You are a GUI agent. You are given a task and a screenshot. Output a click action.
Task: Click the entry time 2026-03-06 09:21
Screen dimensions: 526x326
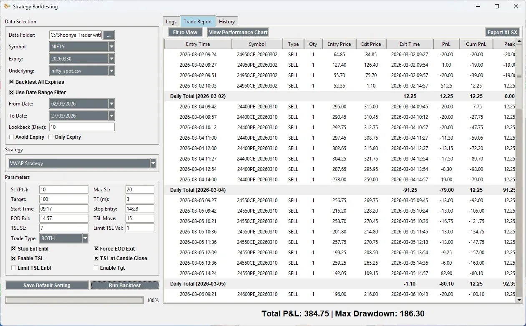click(x=198, y=294)
